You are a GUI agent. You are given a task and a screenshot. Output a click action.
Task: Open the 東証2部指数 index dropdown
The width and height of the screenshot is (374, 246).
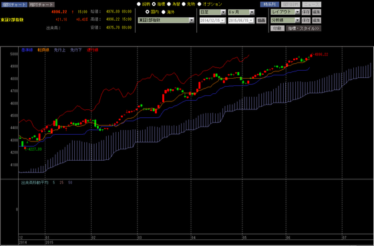(x=166, y=21)
